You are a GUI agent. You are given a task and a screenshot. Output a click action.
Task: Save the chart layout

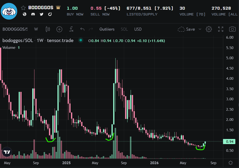[x=186, y=29]
